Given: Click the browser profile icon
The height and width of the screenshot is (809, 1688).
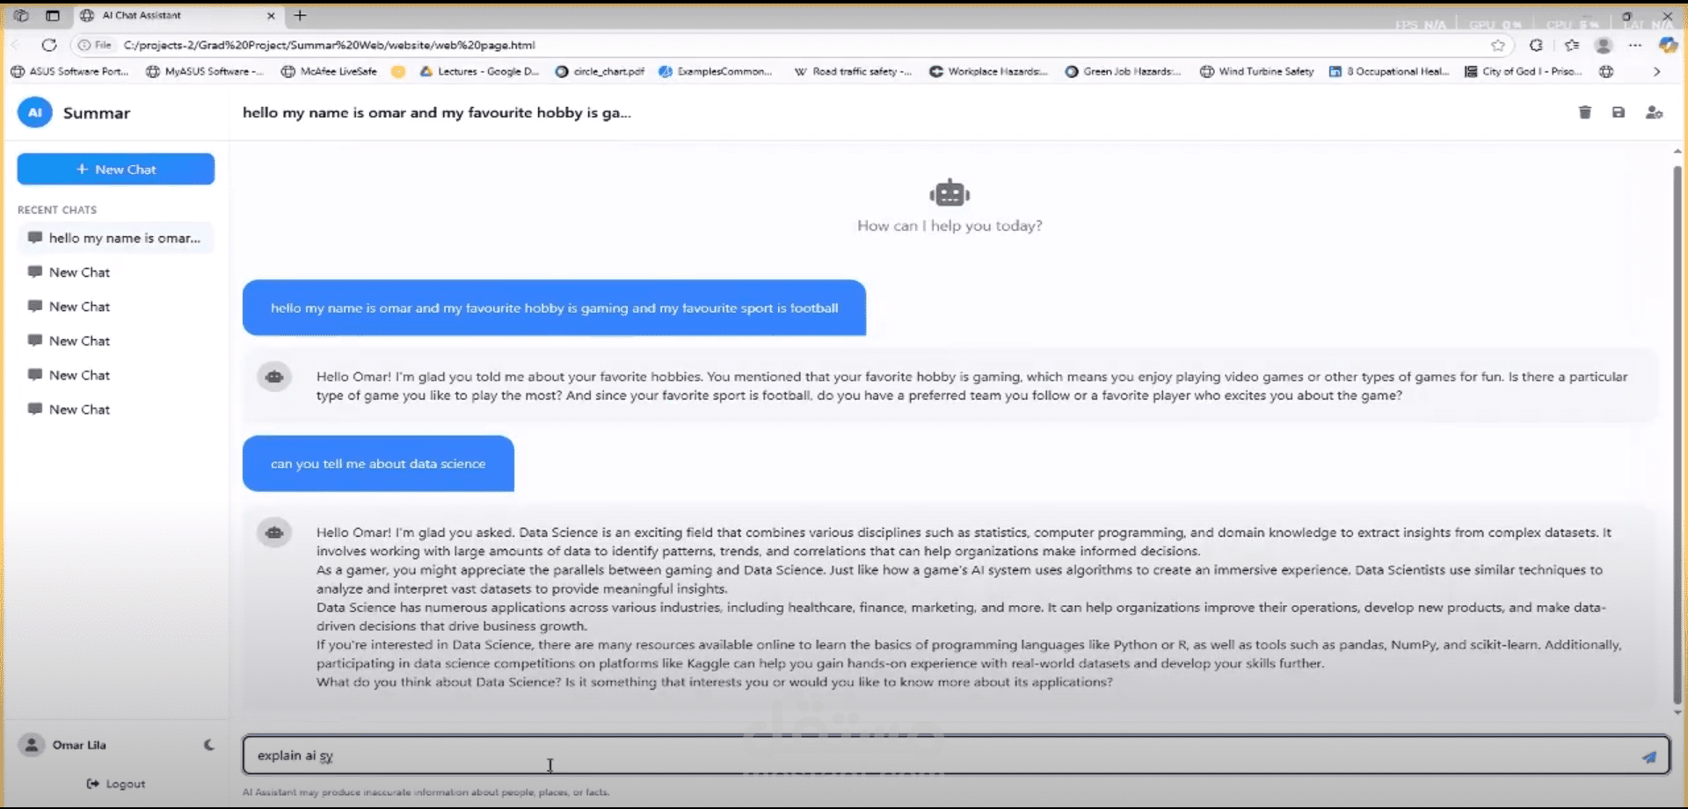Looking at the screenshot, I should pyautogui.click(x=1604, y=45).
